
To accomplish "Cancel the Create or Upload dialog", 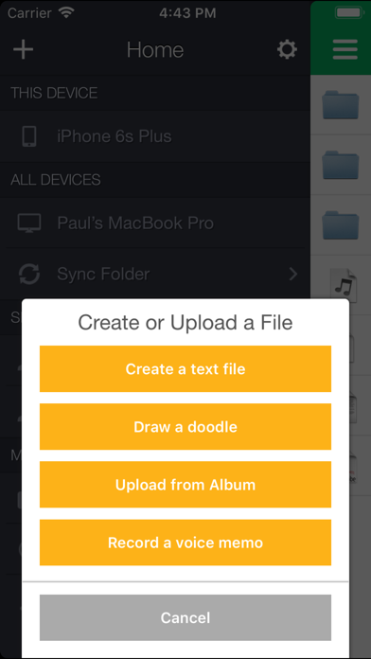I will (x=185, y=617).
